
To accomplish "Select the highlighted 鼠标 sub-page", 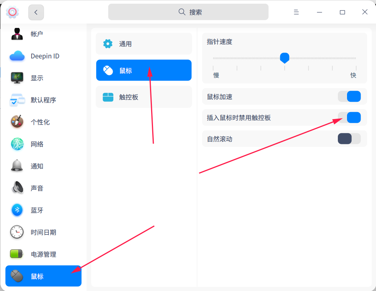I will point(144,70).
